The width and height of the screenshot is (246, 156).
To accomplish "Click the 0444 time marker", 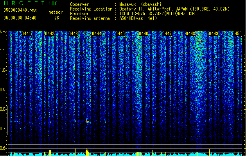I will [x=97, y=34].
